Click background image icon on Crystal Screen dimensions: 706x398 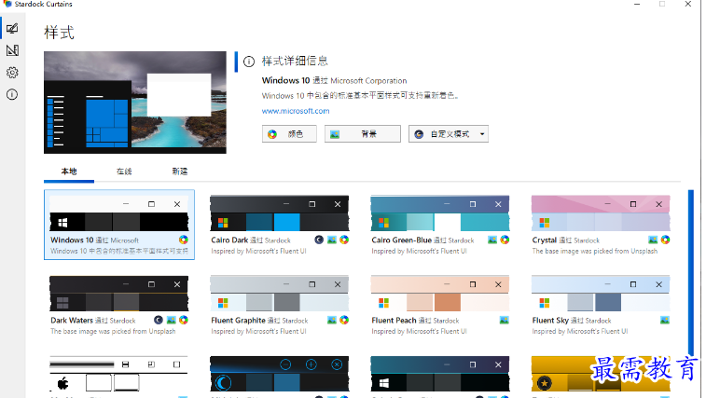[x=653, y=240]
